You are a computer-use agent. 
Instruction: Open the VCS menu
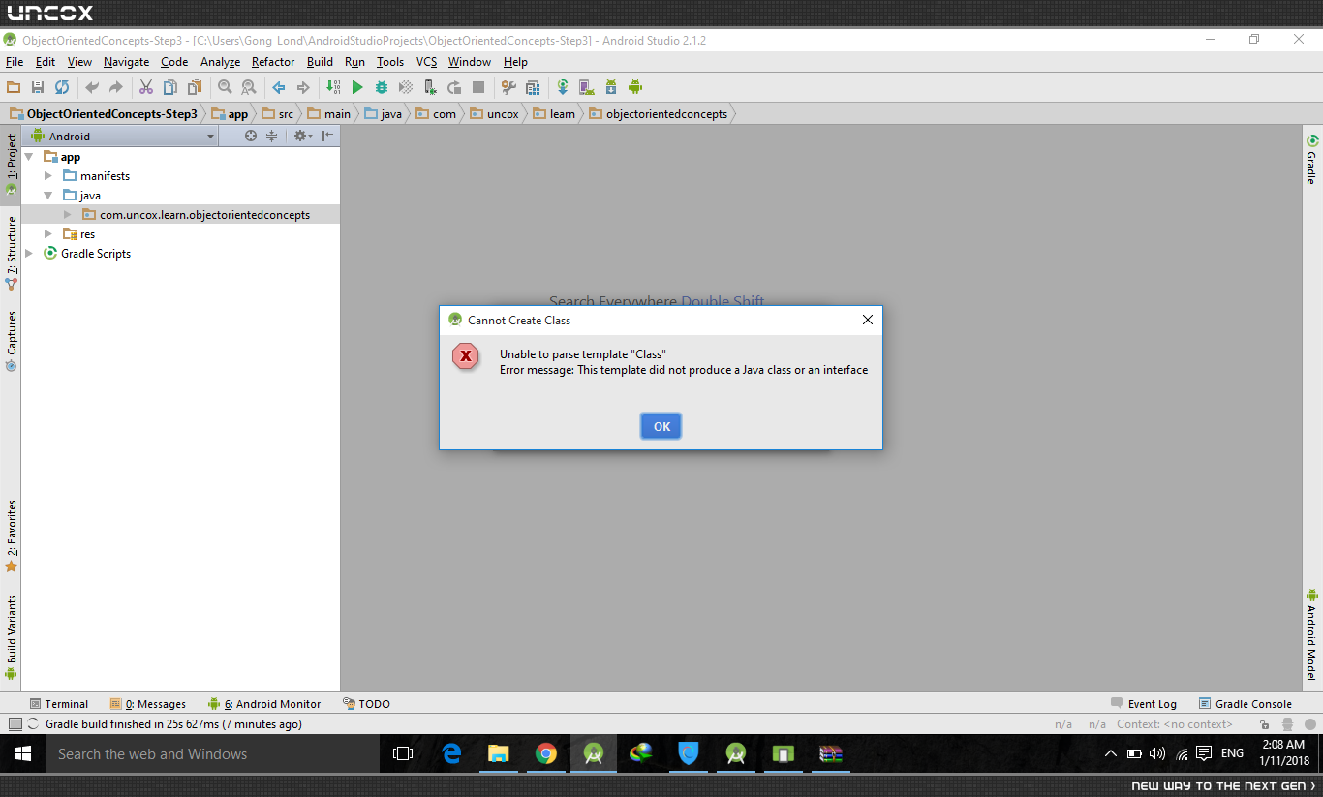click(427, 62)
